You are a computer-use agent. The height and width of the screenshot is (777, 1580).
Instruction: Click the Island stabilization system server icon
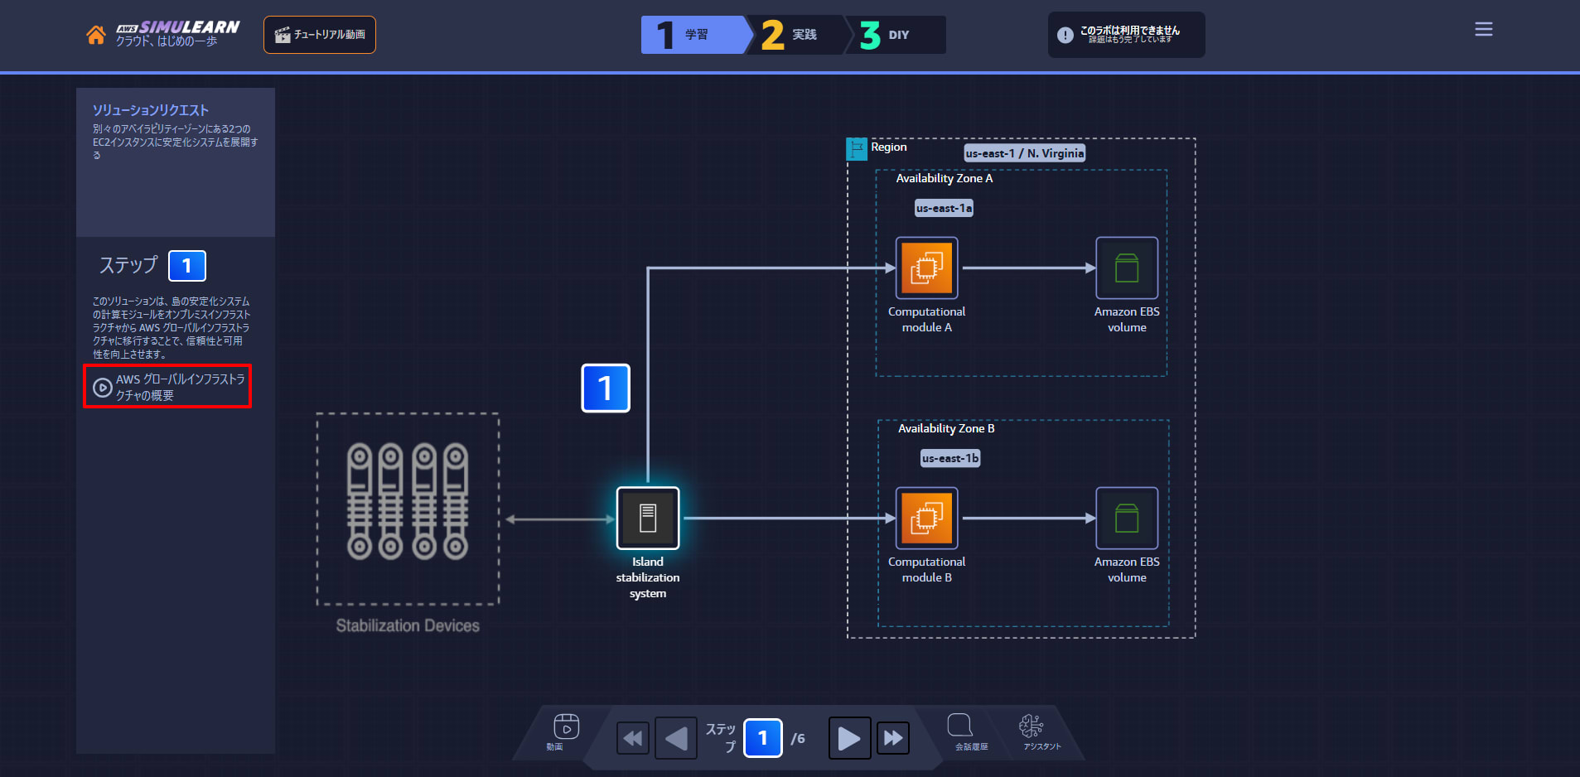[x=648, y=518]
